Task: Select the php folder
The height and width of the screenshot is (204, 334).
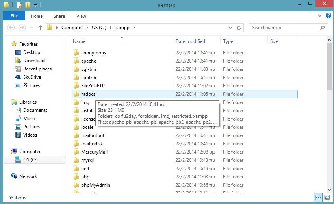Action: pyautogui.click(x=85, y=177)
